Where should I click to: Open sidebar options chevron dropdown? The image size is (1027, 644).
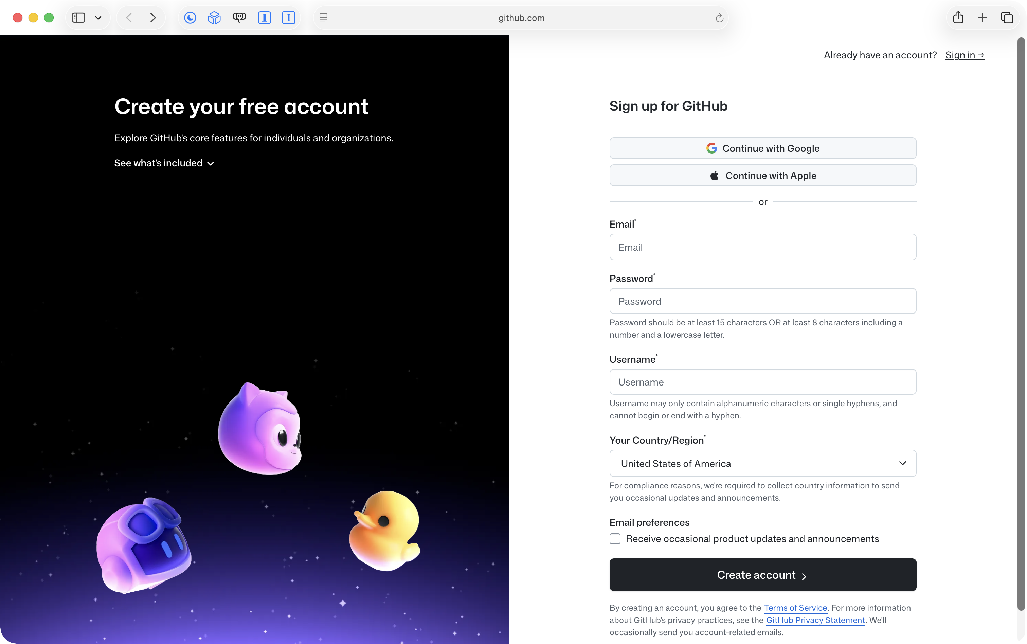(98, 18)
